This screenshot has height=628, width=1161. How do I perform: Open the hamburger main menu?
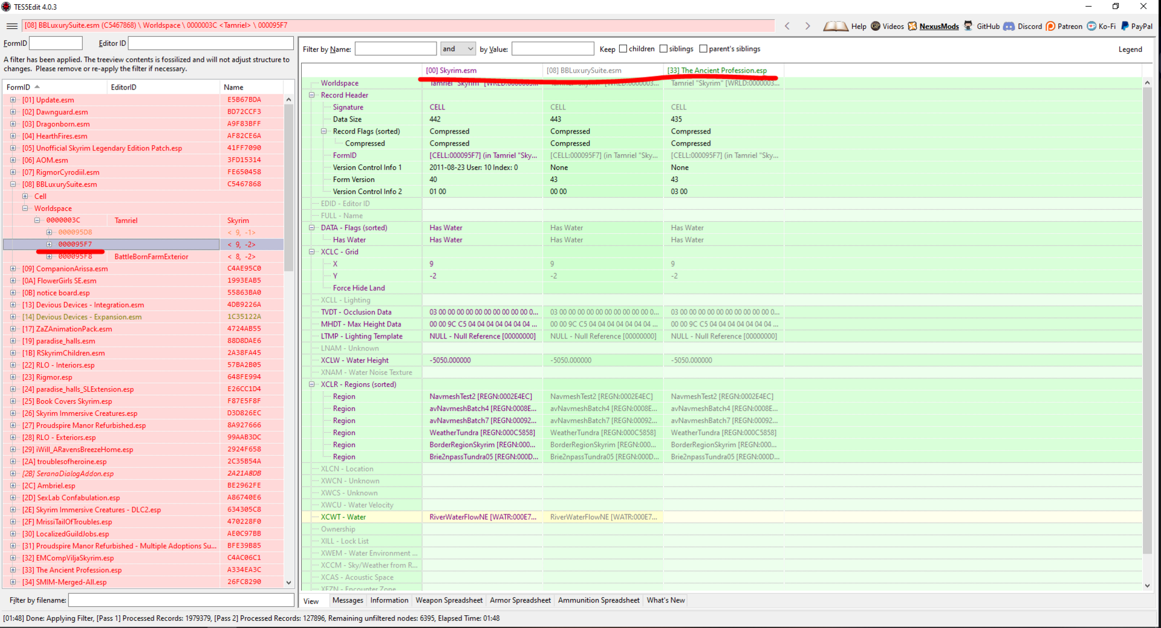coord(11,26)
